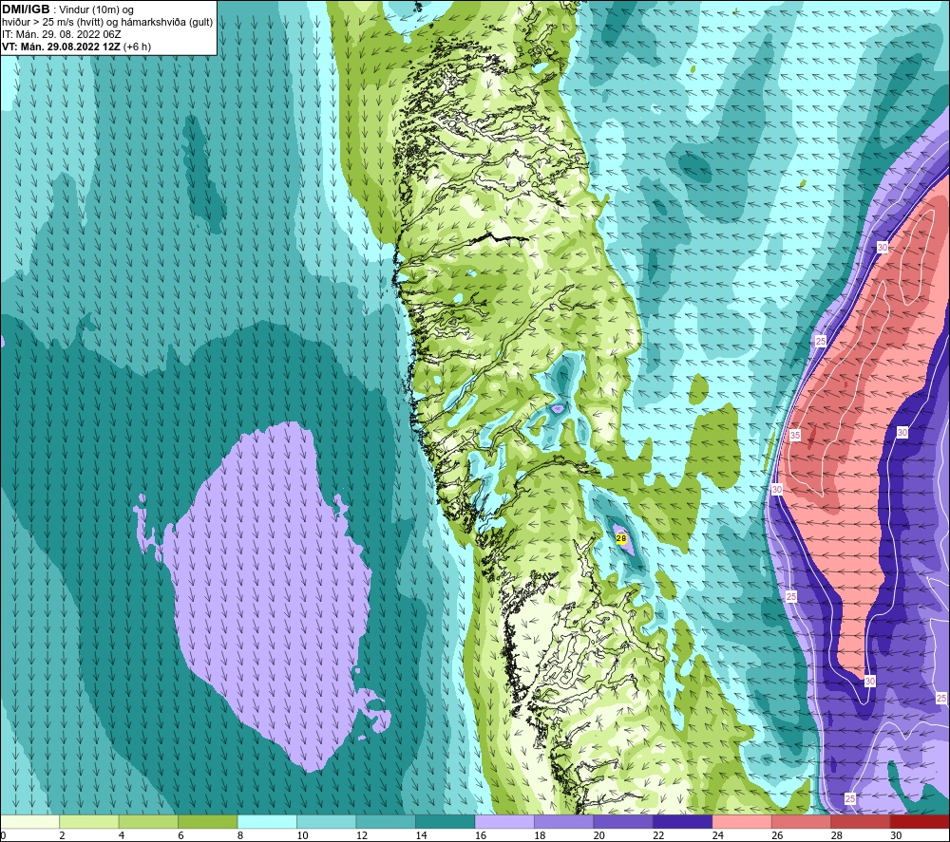Click the '35' gust contour label
Image resolution: width=950 pixels, height=842 pixels.
(795, 435)
